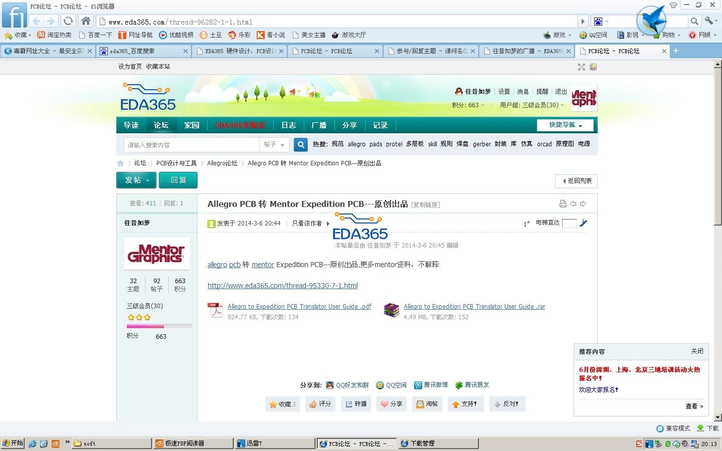Image resolution: width=722 pixels, height=451 pixels.
Task: Click the 电梯直达 floor number box
Action: pos(569,223)
